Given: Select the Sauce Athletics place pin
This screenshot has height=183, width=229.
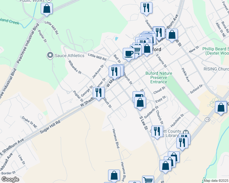Looking at the screenshot, I should click(x=50, y=56).
